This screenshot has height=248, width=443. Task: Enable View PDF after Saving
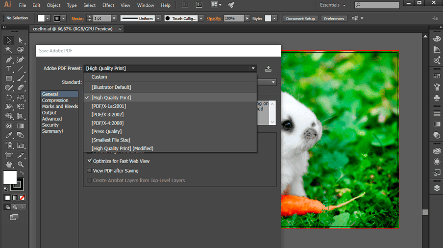(89, 171)
